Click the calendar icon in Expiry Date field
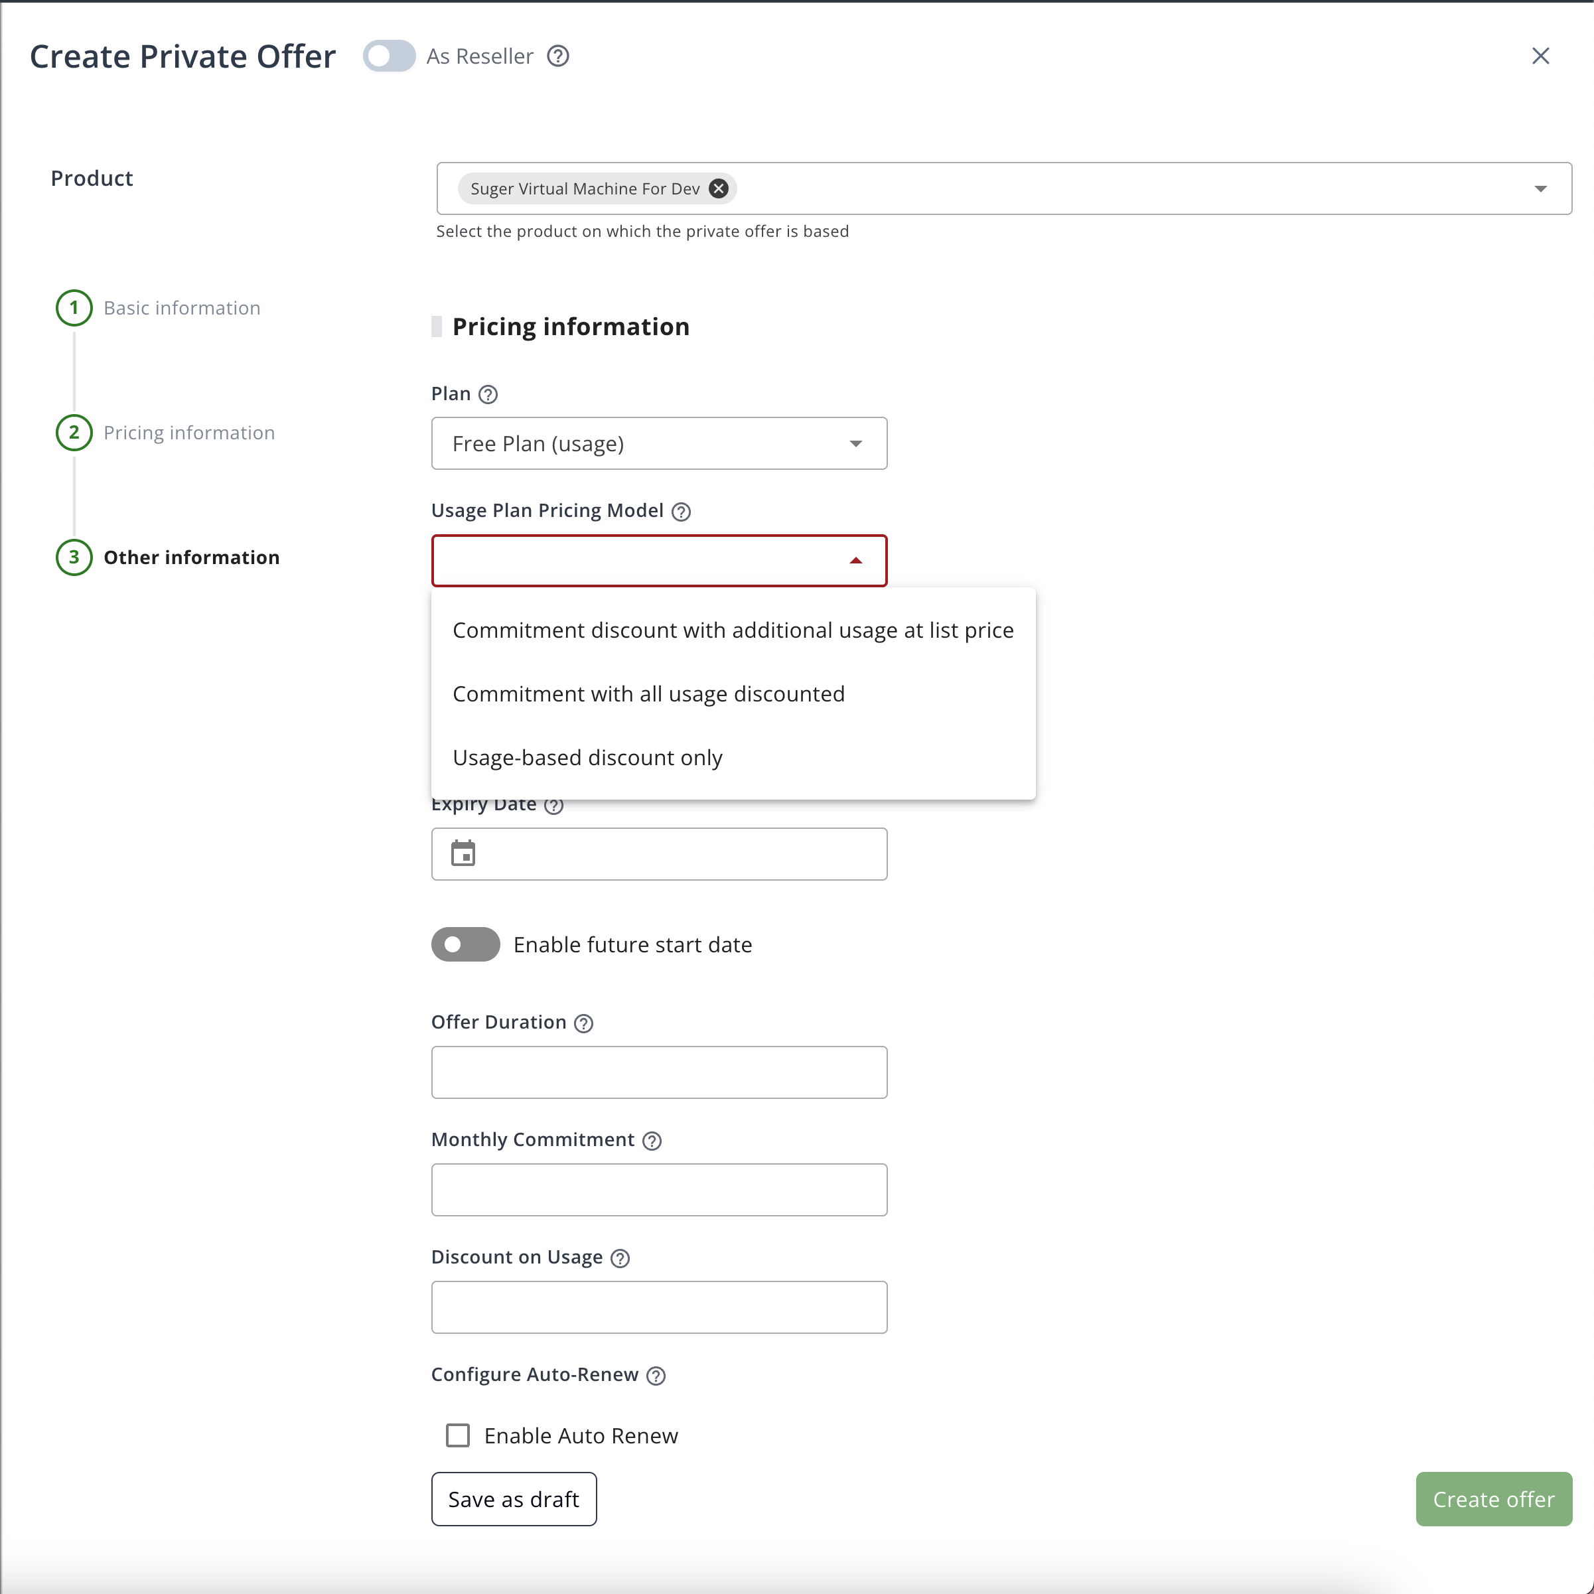Image resolution: width=1594 pixels, height=1594 pixels. coord(464,854)
